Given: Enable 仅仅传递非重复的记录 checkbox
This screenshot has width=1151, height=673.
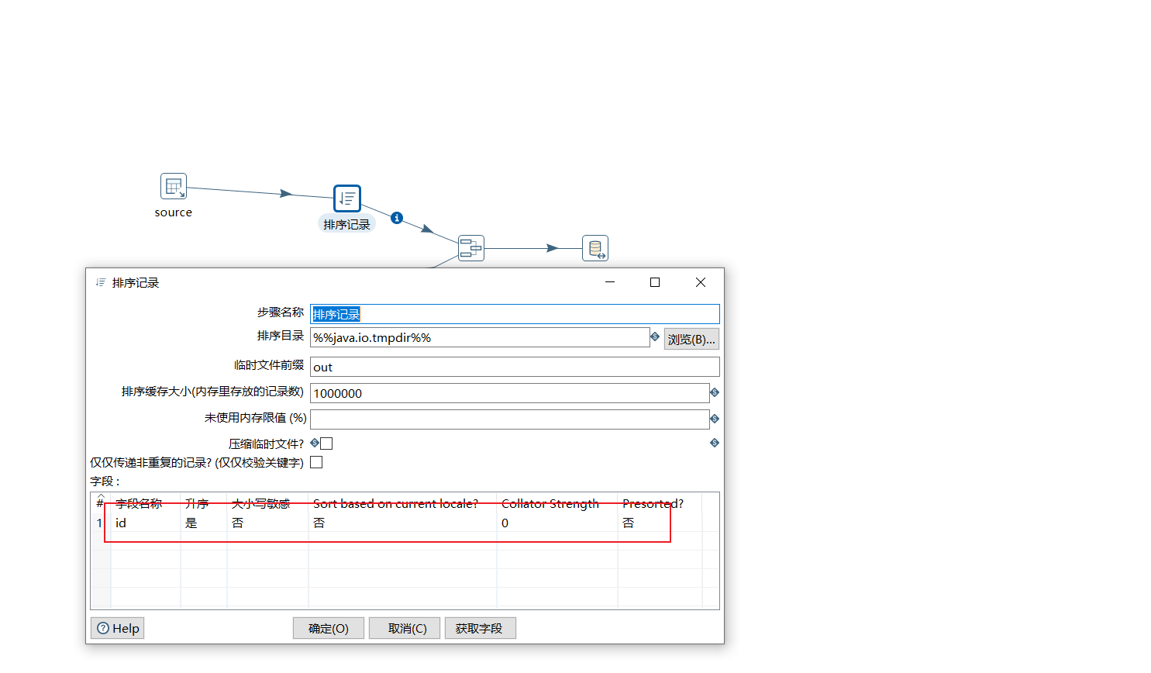Looking at the screenshot, I should 316,462.
